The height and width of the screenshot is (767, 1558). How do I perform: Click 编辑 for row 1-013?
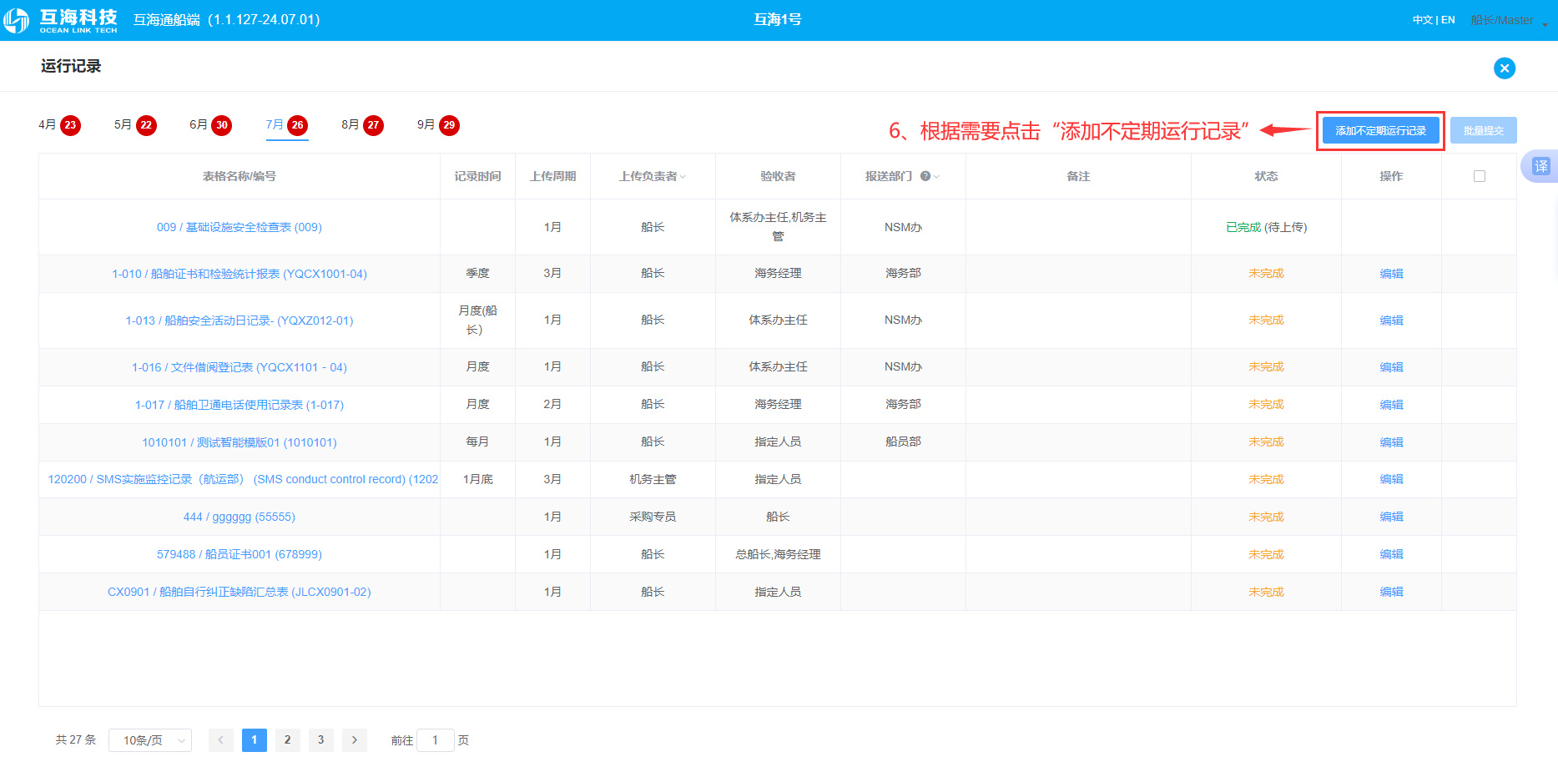click(1391, 320)
